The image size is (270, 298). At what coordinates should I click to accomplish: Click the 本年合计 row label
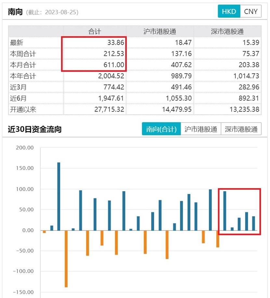pos(23,76)
